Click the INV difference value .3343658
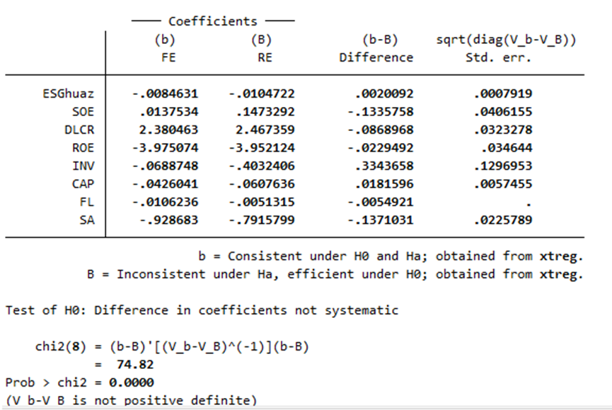Screen dimensions: 612x410 point(384,166)
